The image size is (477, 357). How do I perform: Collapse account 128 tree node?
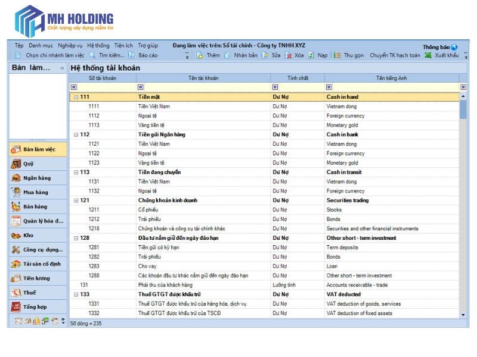tap(76, 239)
